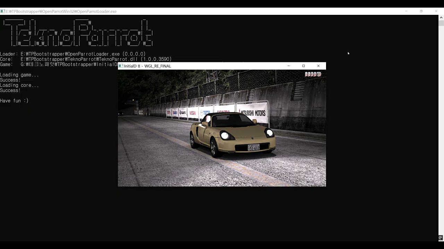Click the console vertical scrollbar thumb

point(441,23)
